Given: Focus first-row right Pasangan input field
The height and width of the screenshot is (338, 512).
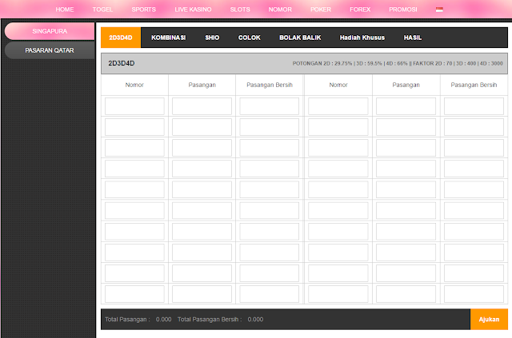Looking at the screenshot, I should [x=406, y=106].
